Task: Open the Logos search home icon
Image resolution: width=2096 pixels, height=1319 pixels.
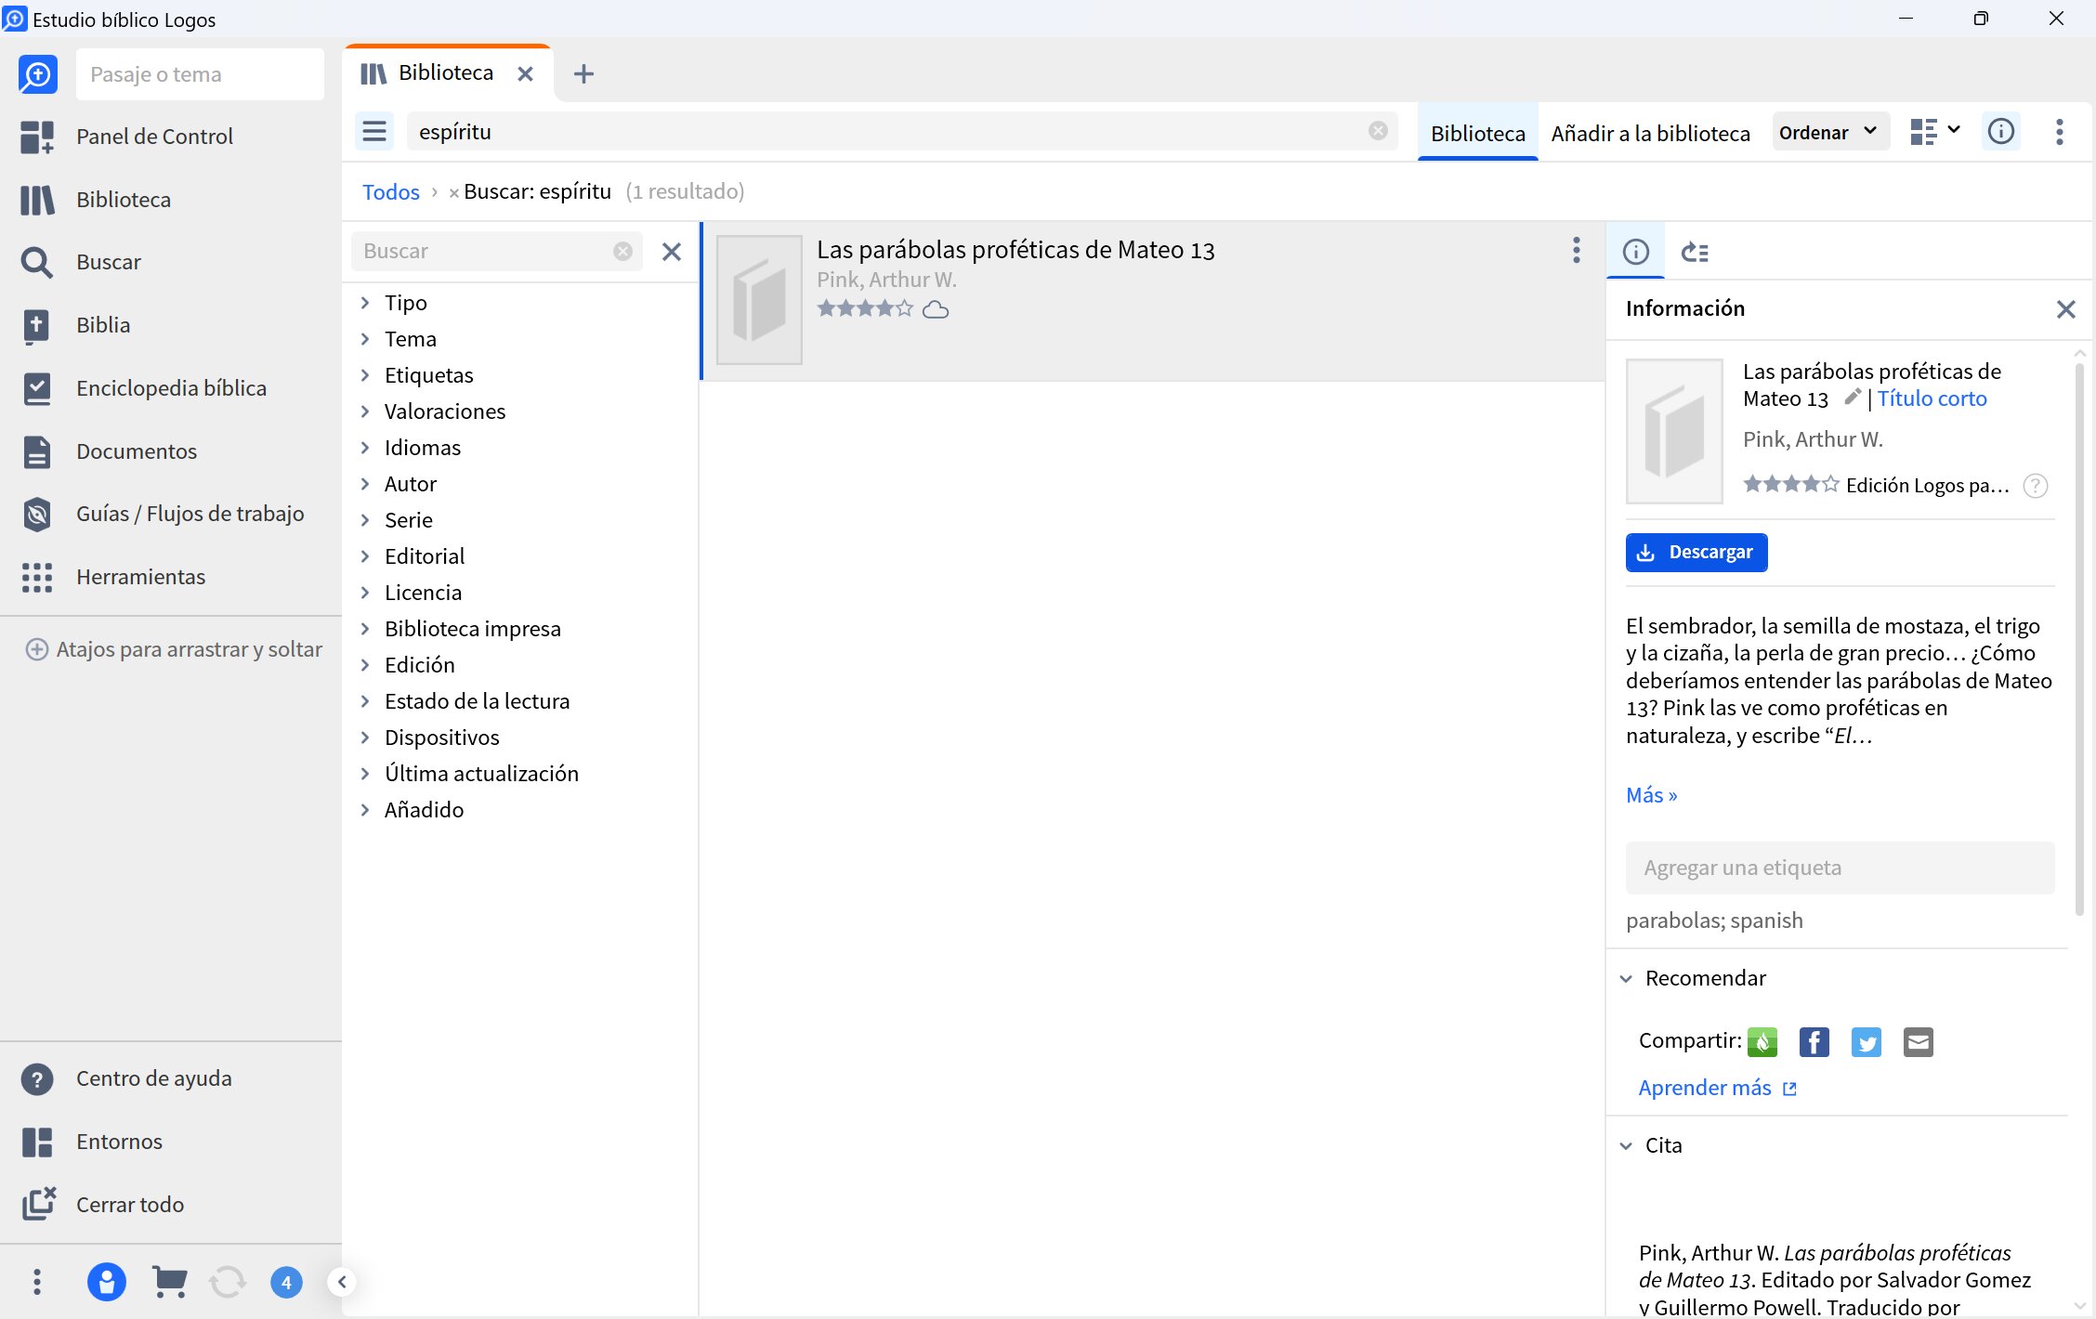Action: point(38,74)
